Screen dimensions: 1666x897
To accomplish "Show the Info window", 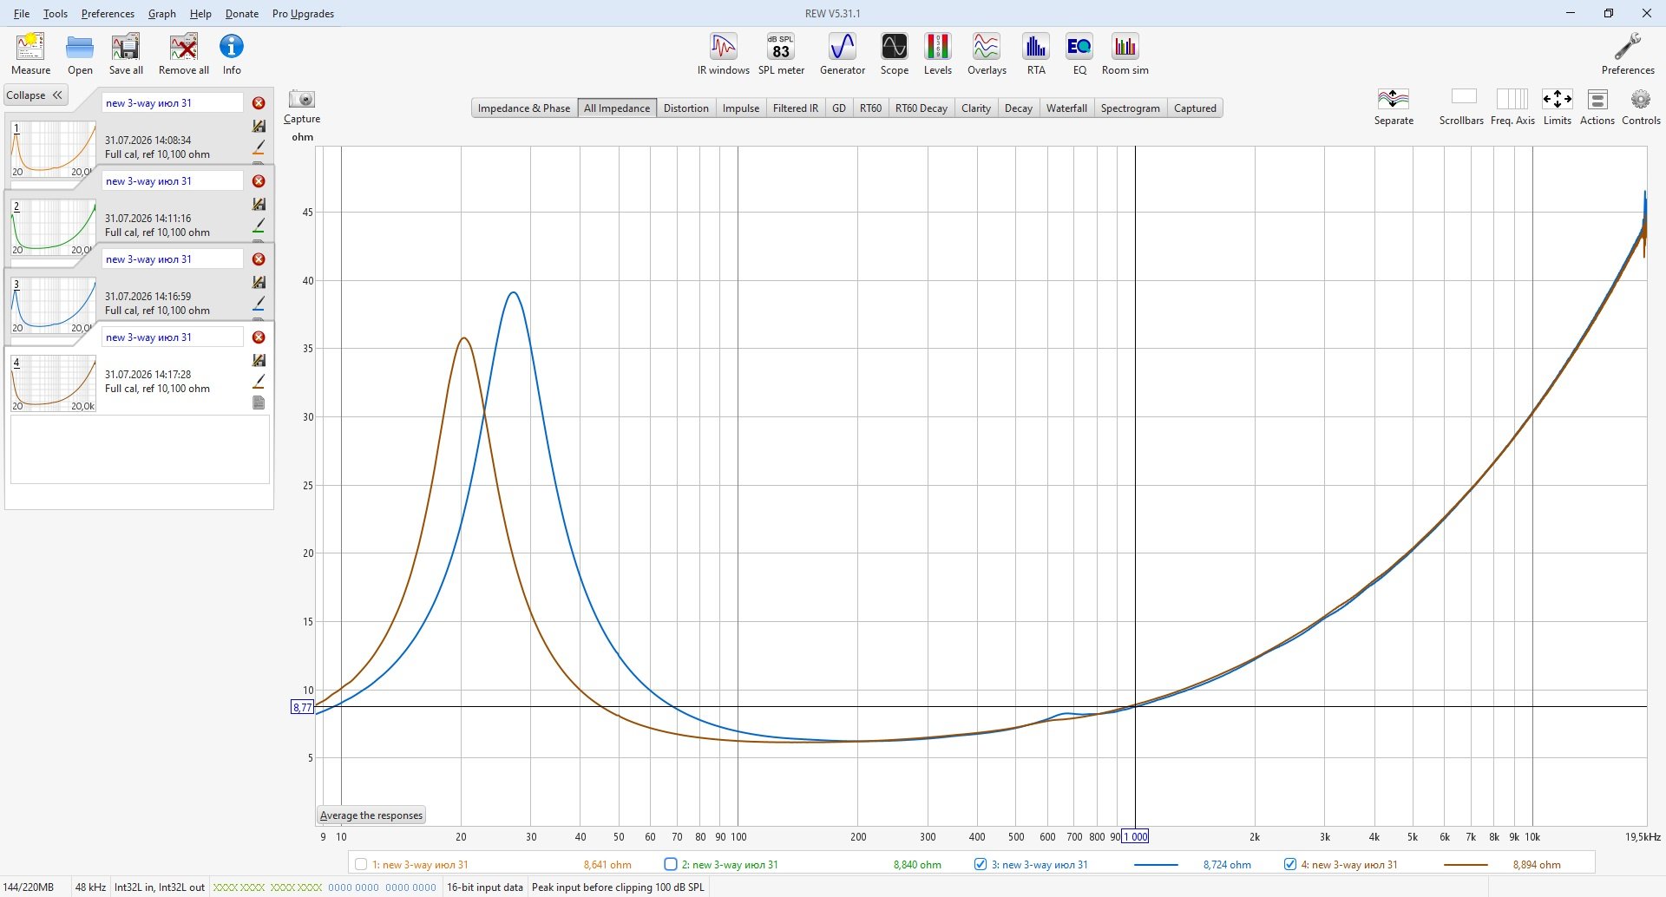I will coord(232,53).
